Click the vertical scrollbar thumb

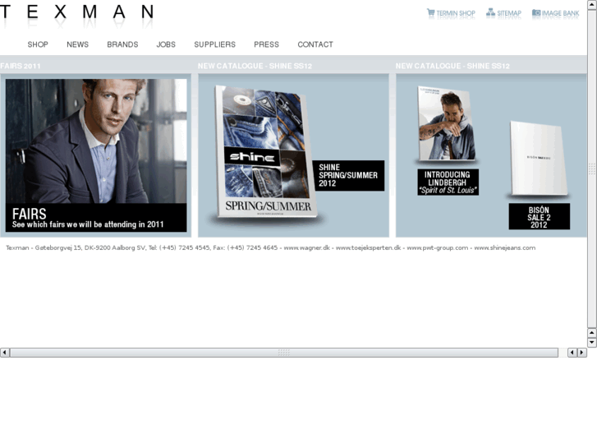[x=592, y=169]
